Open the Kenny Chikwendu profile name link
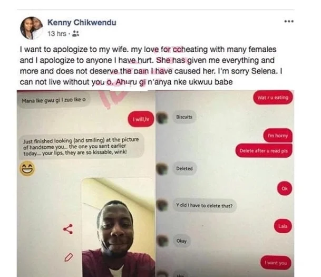The height and width of the screenshot is (277, 321). point(82,22)
